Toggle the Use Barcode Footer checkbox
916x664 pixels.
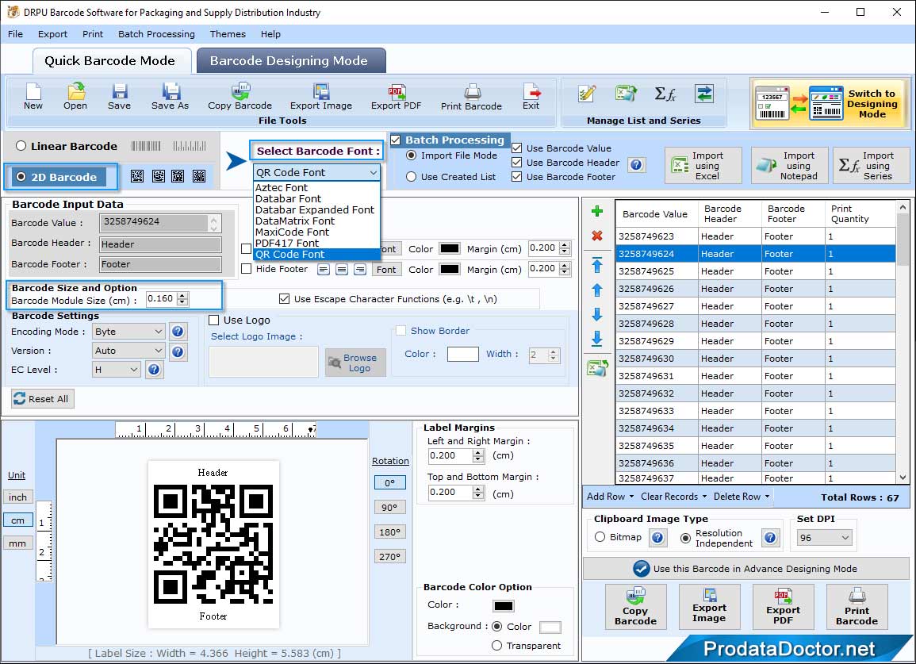coord(516,177)
